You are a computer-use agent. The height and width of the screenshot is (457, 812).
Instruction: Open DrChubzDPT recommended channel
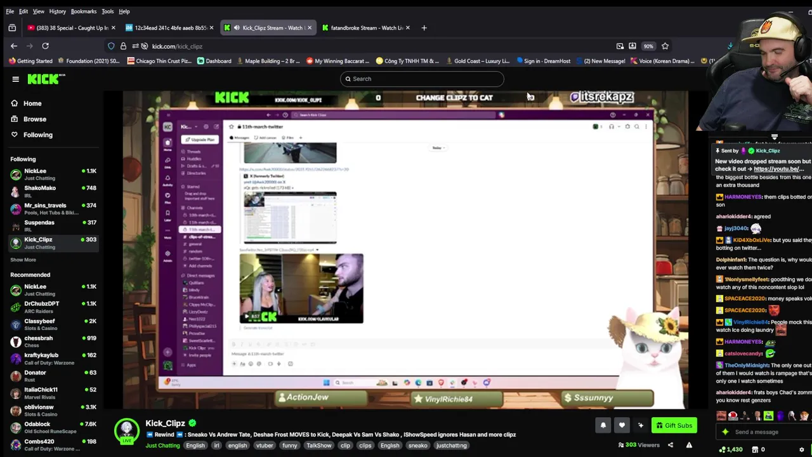53,307
